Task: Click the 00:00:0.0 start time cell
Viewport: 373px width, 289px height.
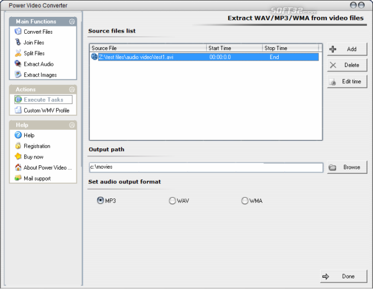Action: coord(220,57)
